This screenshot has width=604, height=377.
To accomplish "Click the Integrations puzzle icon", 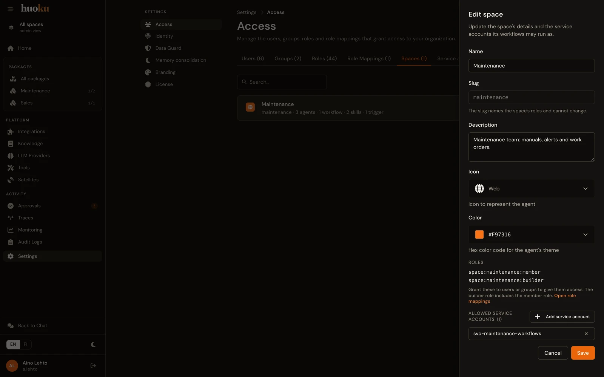I will 11,132.
